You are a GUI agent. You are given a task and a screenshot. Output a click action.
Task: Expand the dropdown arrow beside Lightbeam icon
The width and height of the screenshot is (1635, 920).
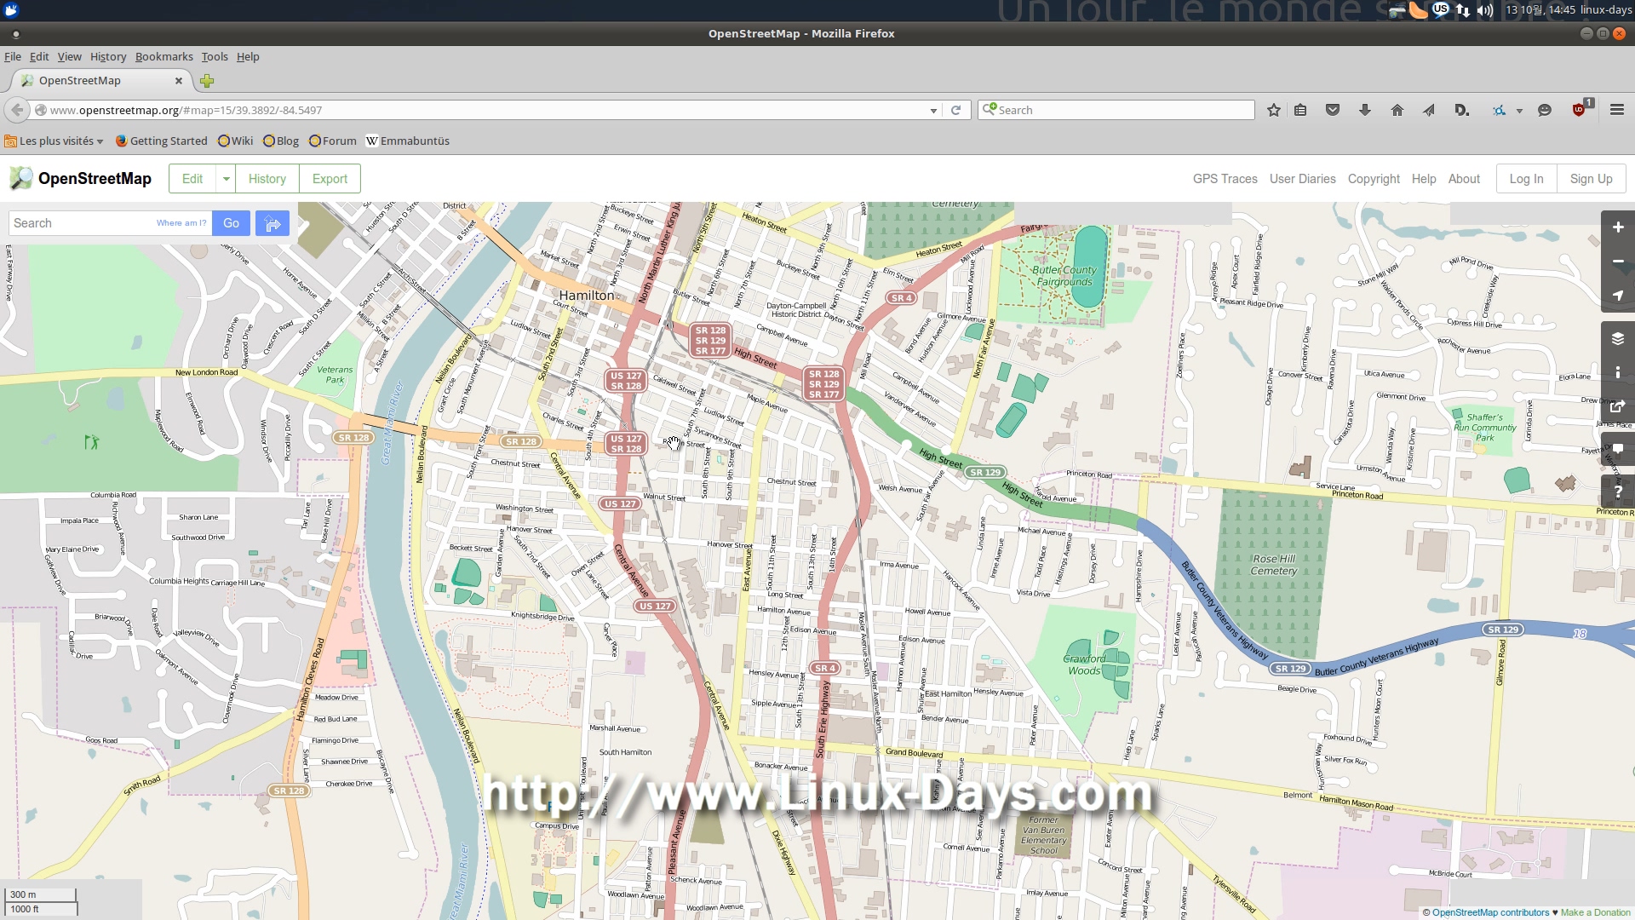[1519, 111]
